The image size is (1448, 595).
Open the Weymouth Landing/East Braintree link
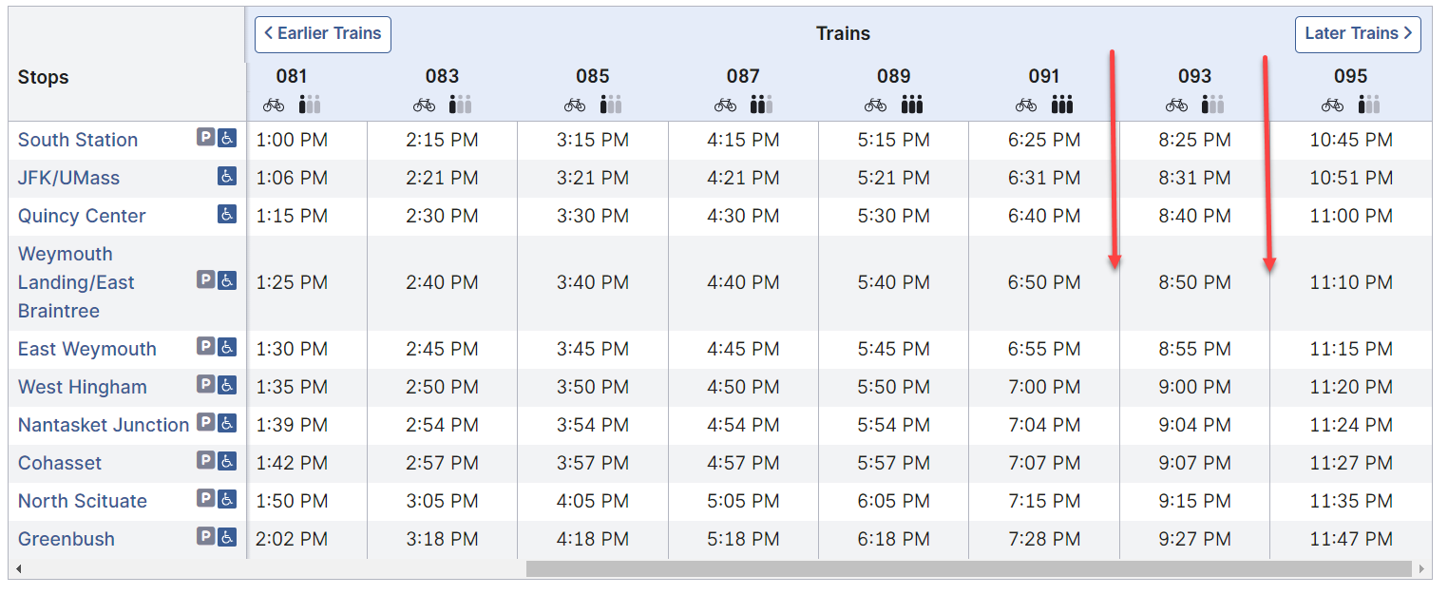click(x=76, y=282)
